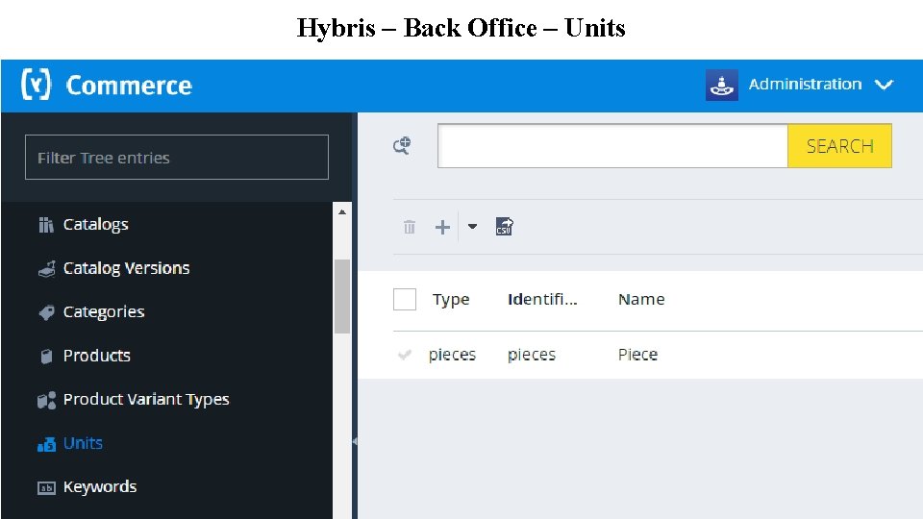Click the 'Piece' Name cell
This screenshot has width=923, height=519.
click(638, 355)
